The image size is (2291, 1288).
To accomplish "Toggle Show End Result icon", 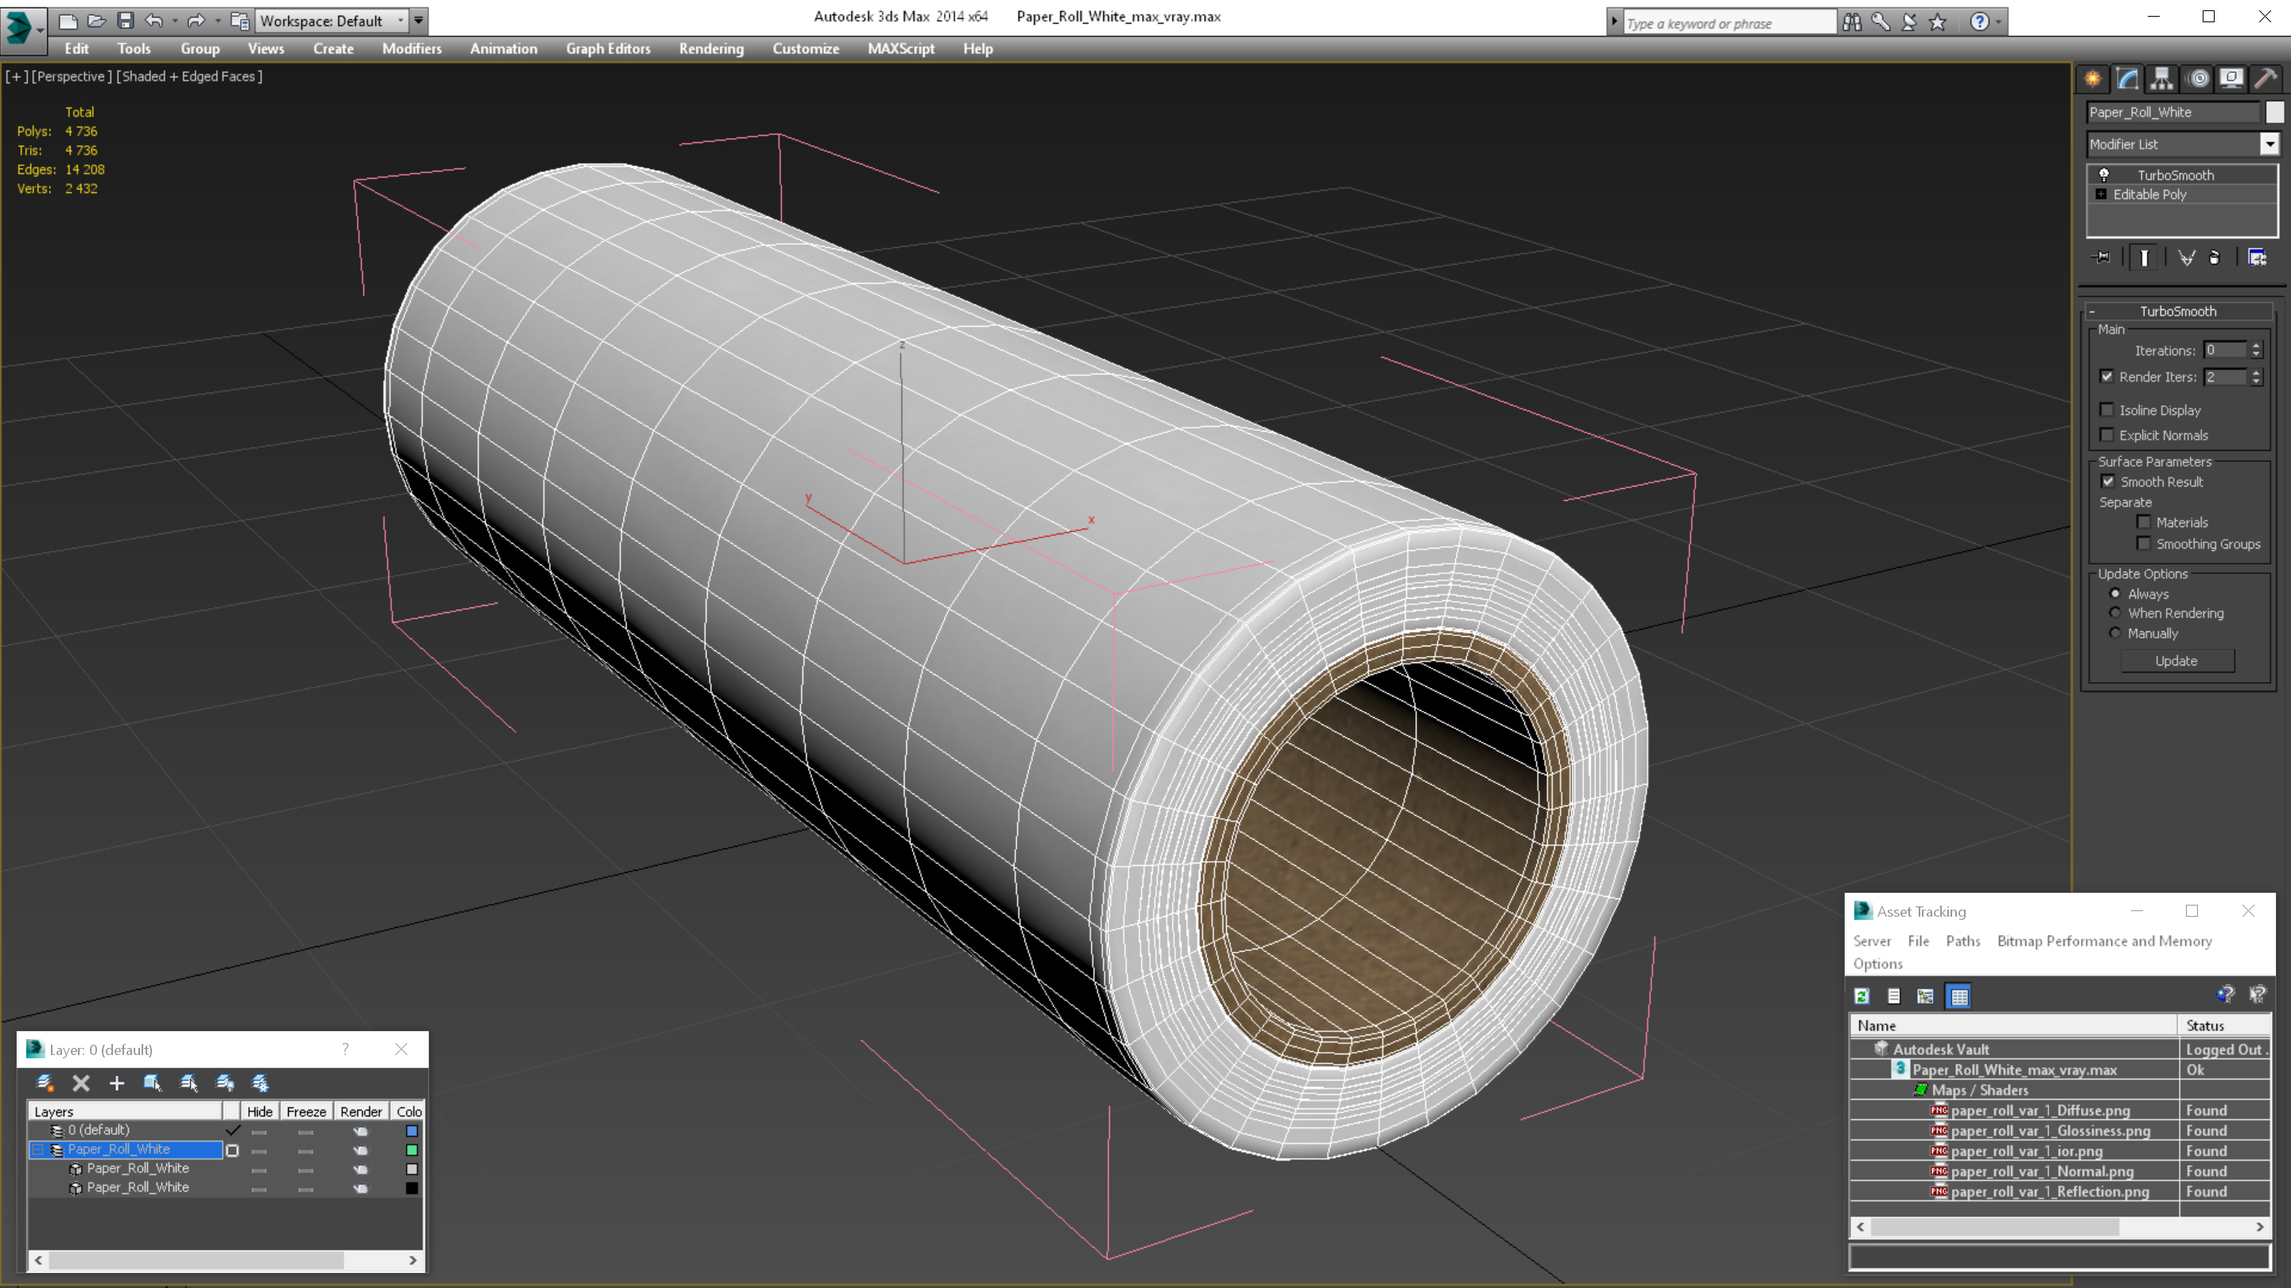I will point(2145,258).
